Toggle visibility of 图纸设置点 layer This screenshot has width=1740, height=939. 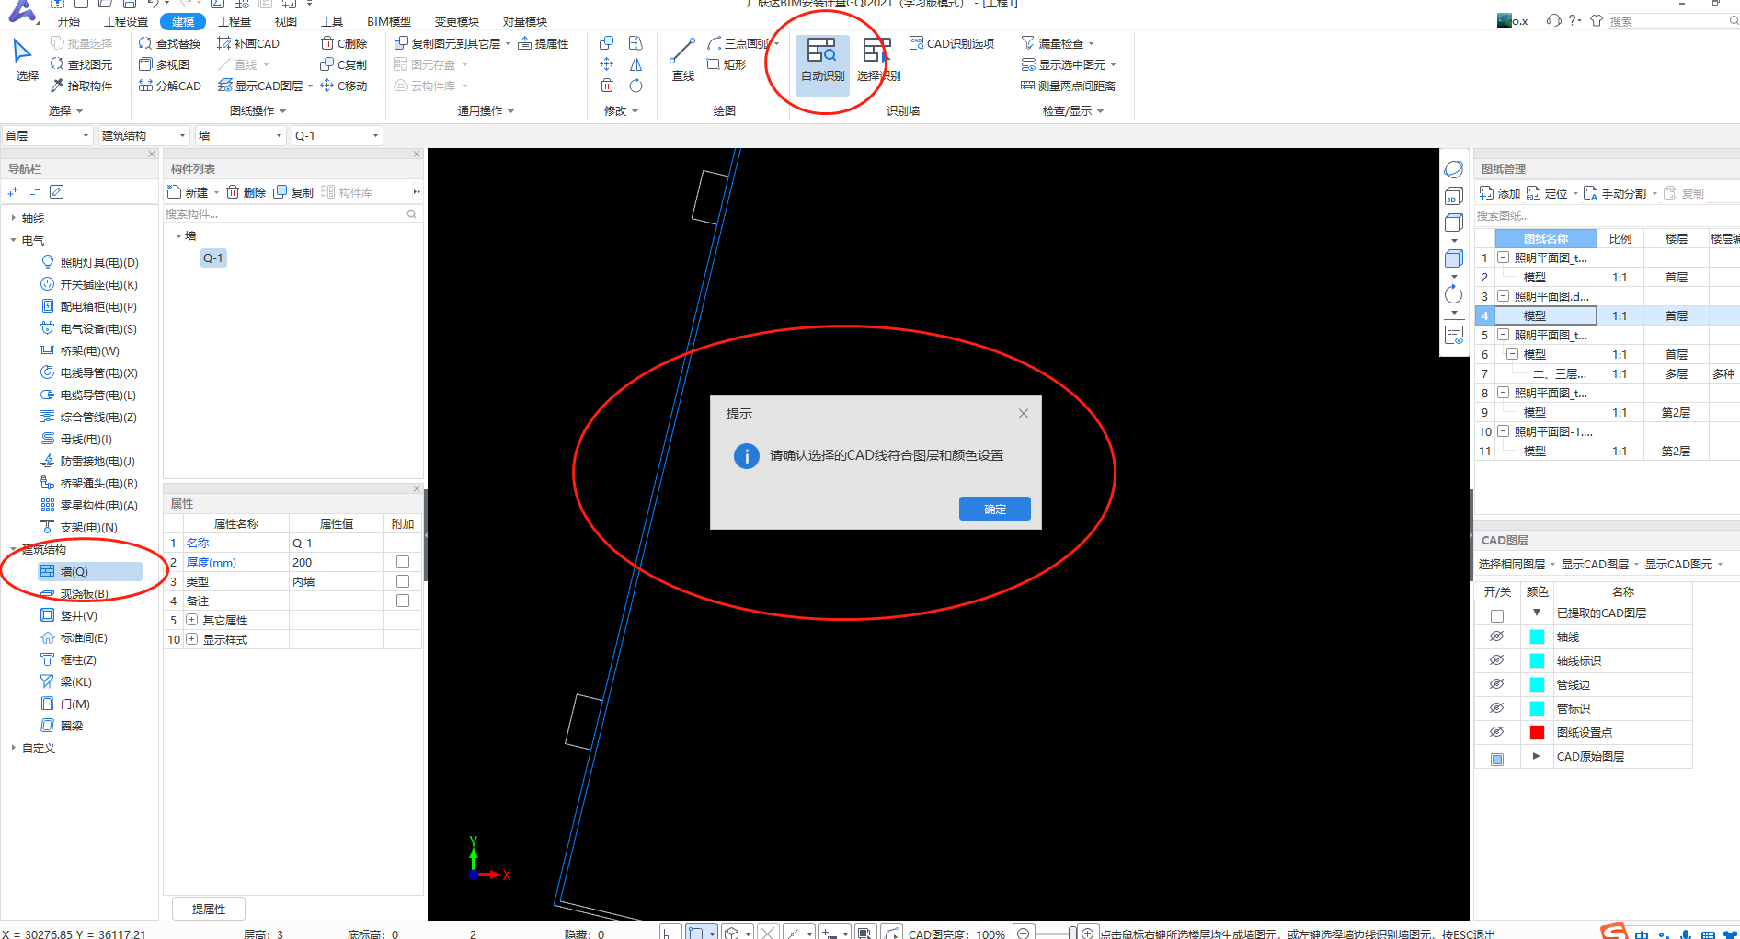pos(1496,732)
